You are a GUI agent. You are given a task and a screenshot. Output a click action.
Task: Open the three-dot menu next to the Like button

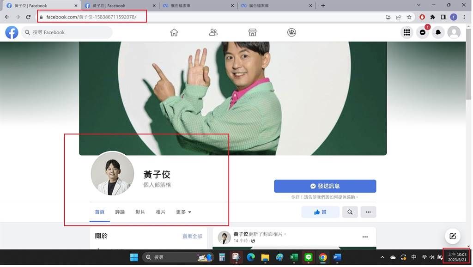tap(368, 212)
